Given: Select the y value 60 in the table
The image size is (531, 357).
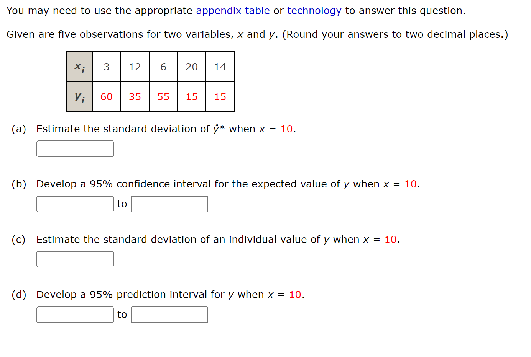Looking at the screenshot, I should pos(106,97).
